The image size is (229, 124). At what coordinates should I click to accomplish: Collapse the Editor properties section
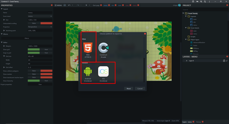click(x=2, y=42)
